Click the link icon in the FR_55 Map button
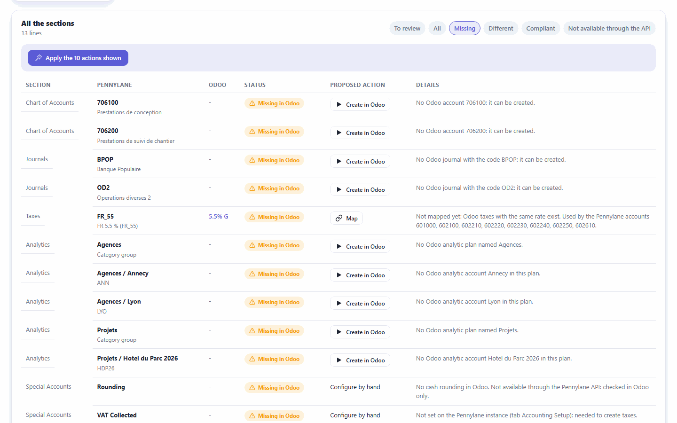The image size is (677, 423). (x=339, y=218)
